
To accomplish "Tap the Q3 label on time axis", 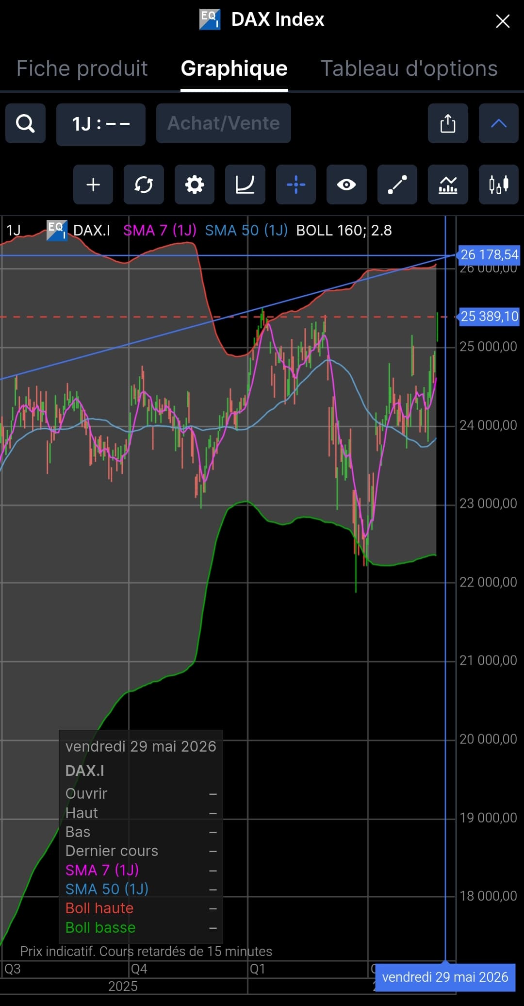I will [x=13, y=969].
